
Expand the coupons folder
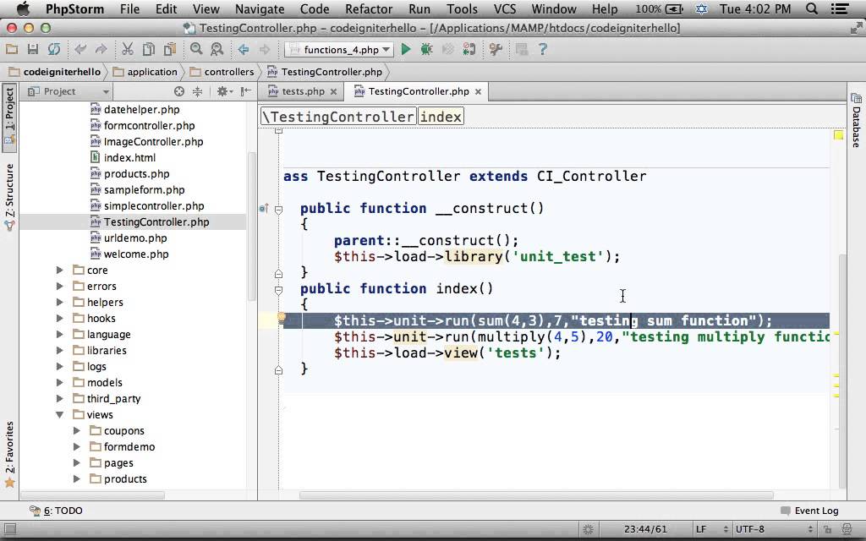pyautogui.click(x=77, y=430)
